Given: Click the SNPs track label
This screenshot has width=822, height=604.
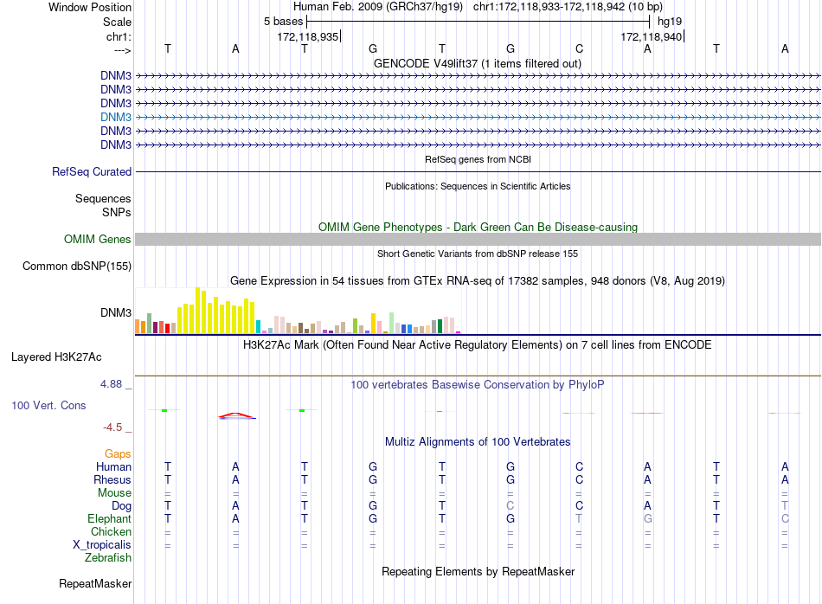Looking at the screenshot, I should 117,212.
